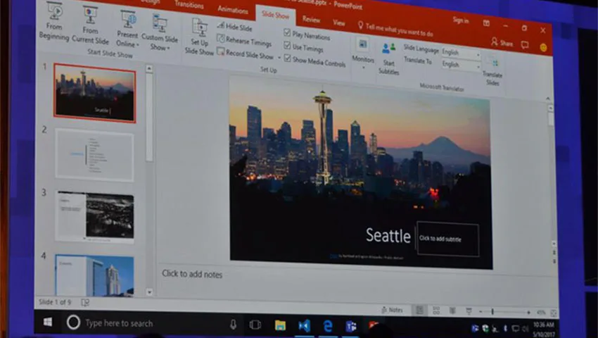Viewport: 598px width, 338px height.
Task: Click the 'Click to add notes' area
Action: pos(192,274)
